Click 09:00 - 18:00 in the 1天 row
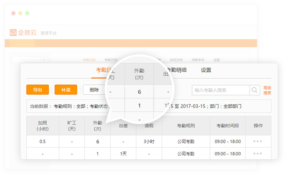The height and width of the screenshot is (175, 285). coord(228,154)
